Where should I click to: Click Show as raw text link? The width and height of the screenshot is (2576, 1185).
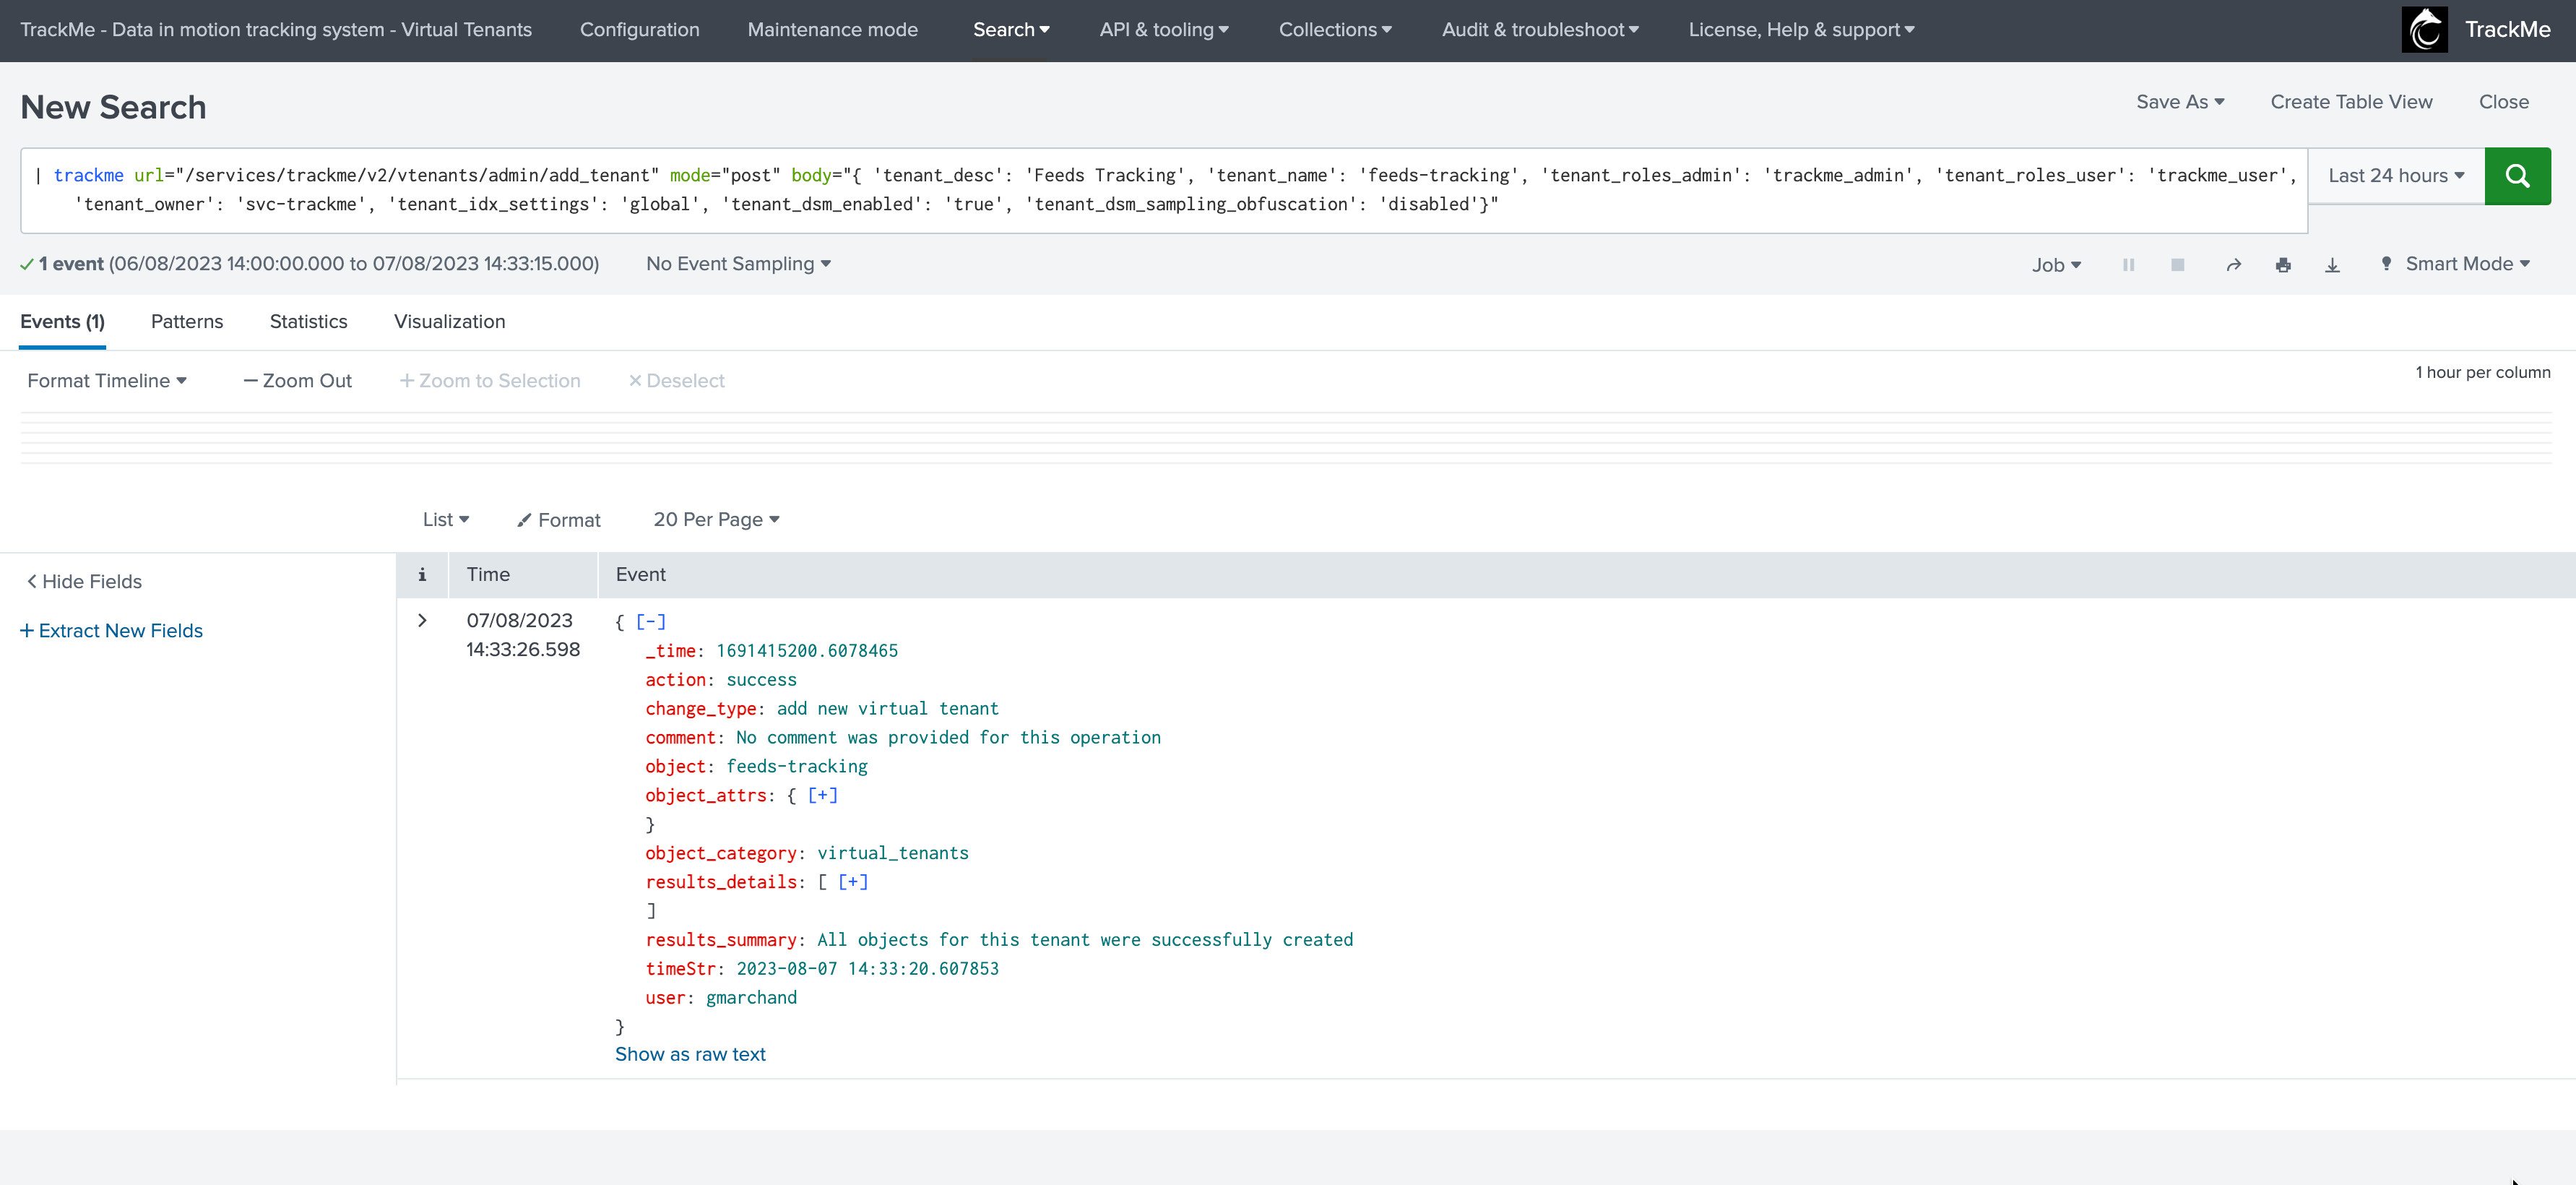(x=690, y=1055)
